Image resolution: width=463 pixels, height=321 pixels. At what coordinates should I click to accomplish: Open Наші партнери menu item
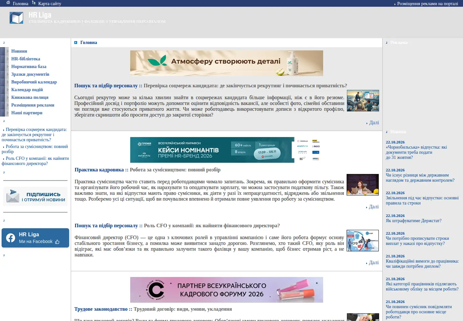tap(27, 113)
